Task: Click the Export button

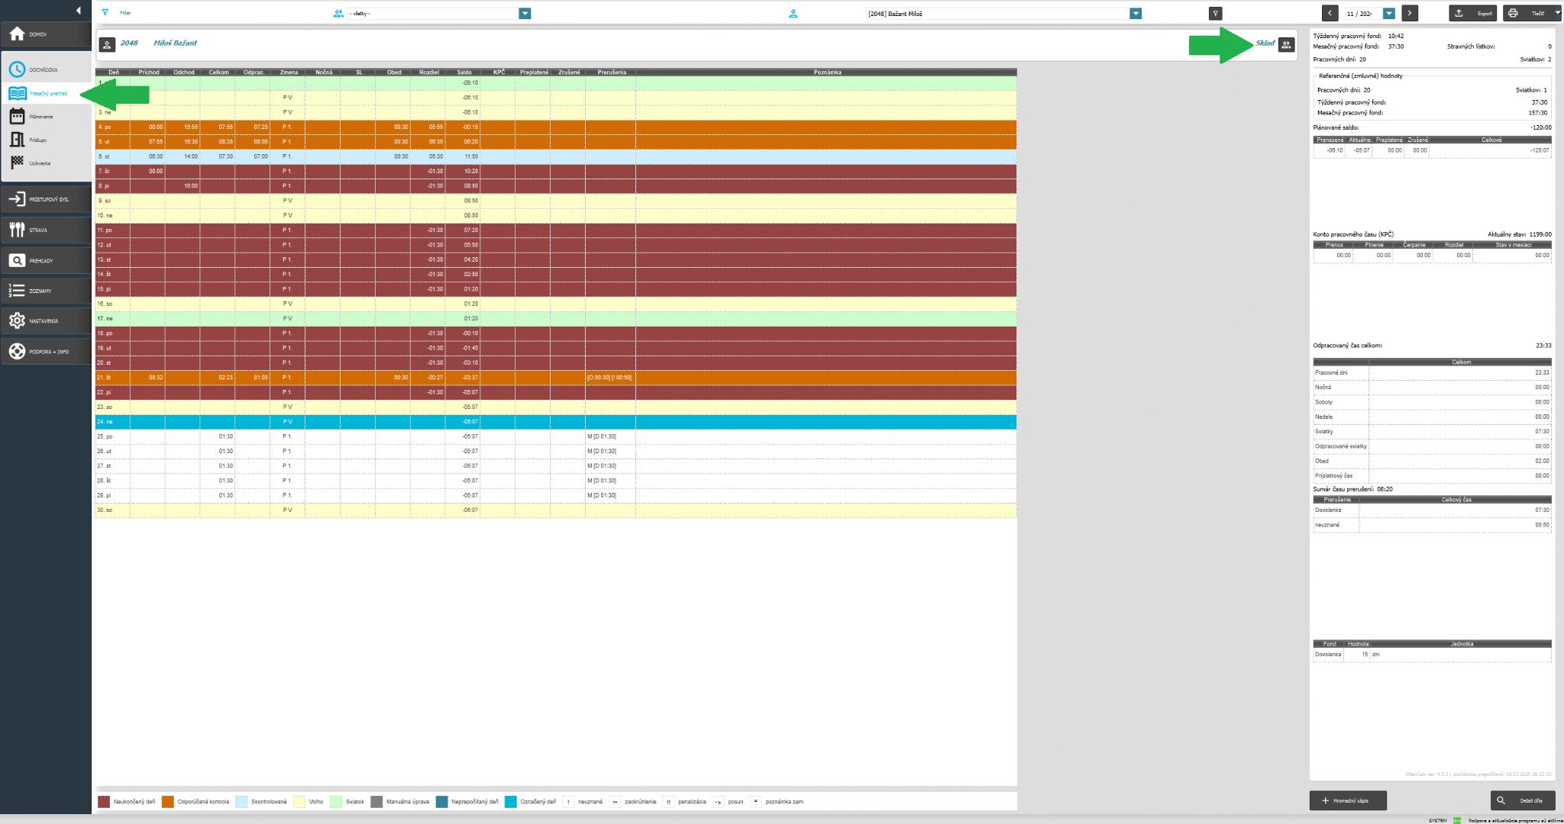Action: click(x=1473, y=13)
